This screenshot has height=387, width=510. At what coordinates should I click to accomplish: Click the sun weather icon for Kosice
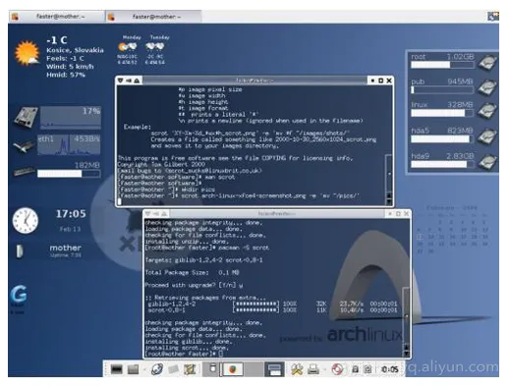(27, 53)
